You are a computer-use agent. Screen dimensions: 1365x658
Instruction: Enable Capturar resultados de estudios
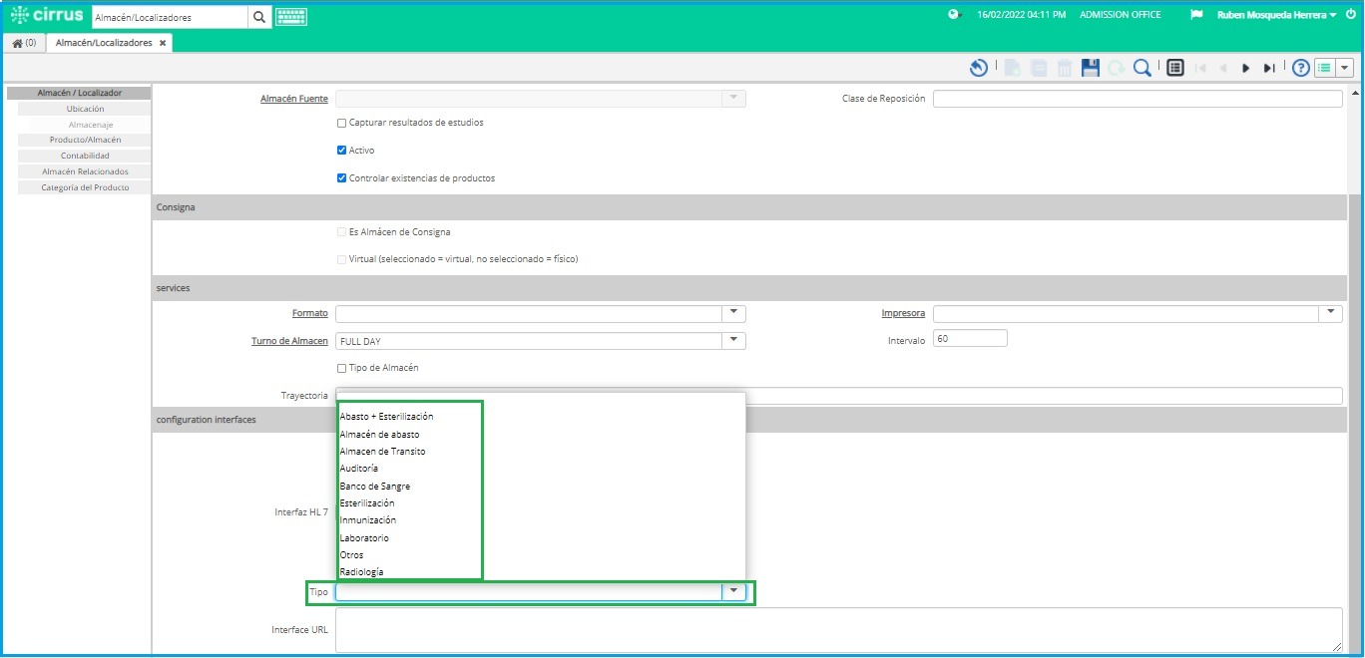(342, 122)
